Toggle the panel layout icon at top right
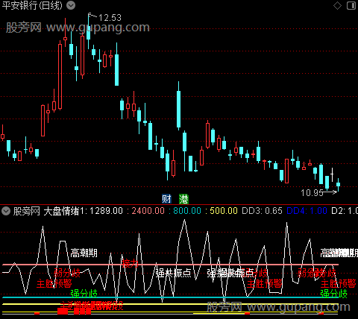 tap(351, 5)
